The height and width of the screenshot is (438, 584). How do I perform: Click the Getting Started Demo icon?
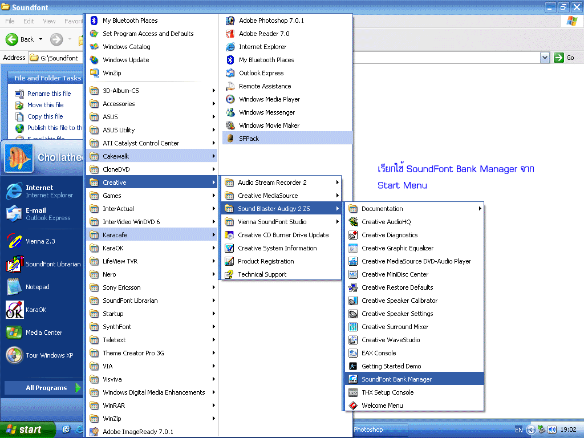coord(352,366)
